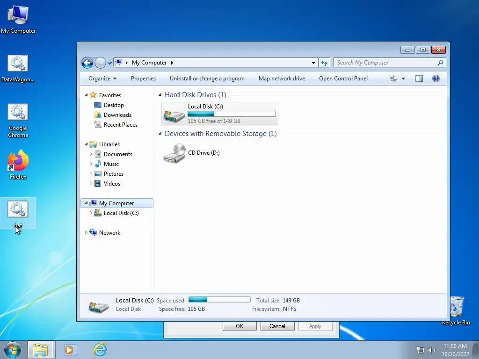Choose Map network drive

[282, 79]
